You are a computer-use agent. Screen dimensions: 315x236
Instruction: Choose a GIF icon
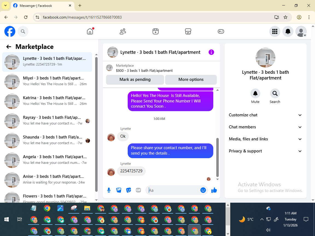(138, 190)
